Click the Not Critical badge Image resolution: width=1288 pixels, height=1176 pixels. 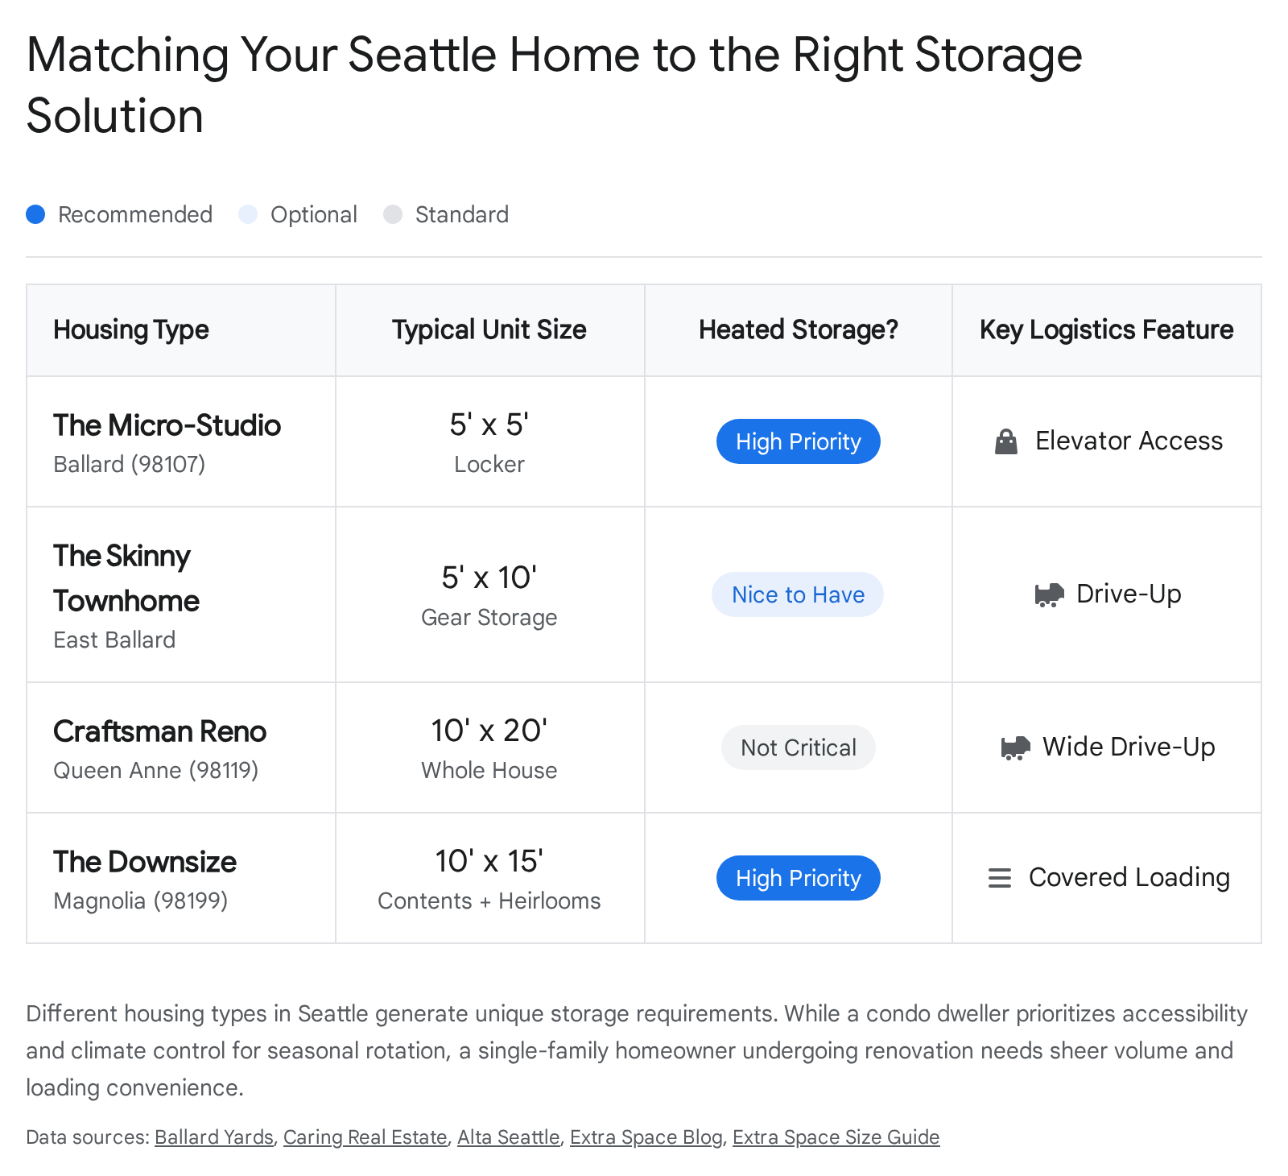798,747
